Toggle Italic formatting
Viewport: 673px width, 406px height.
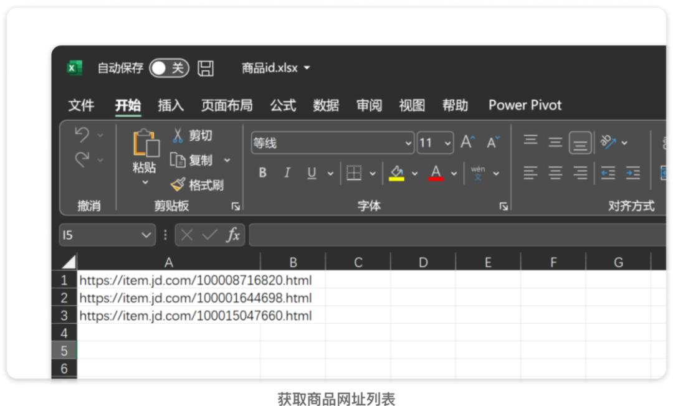coord(287,172)
